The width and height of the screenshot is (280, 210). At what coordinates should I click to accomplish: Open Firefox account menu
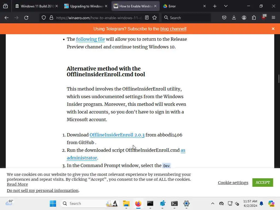click(244, 18)
